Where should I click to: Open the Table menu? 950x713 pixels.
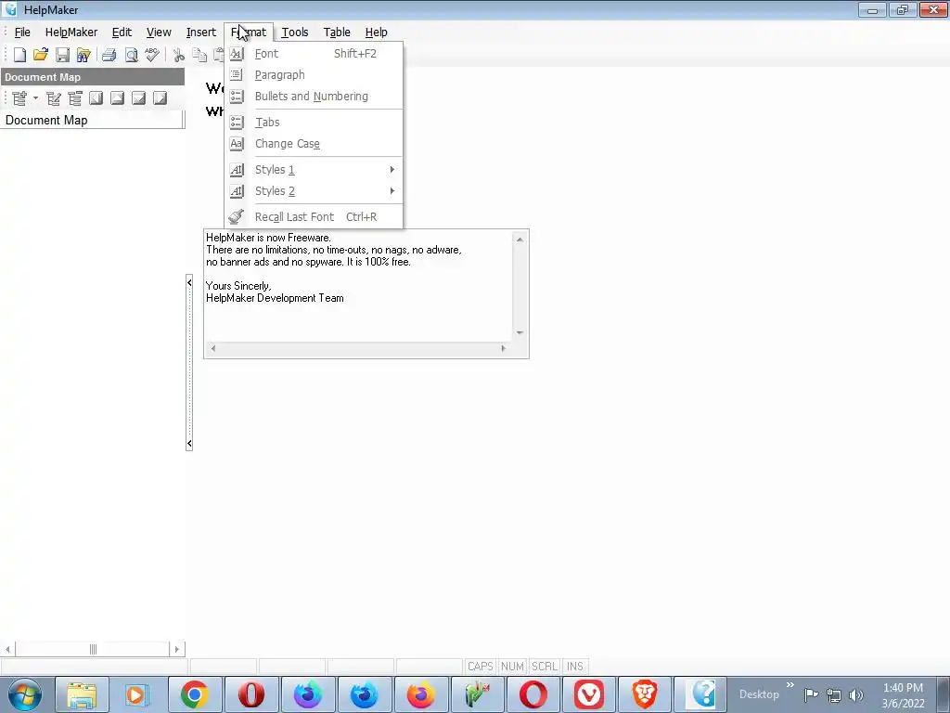tap(337, 32)
